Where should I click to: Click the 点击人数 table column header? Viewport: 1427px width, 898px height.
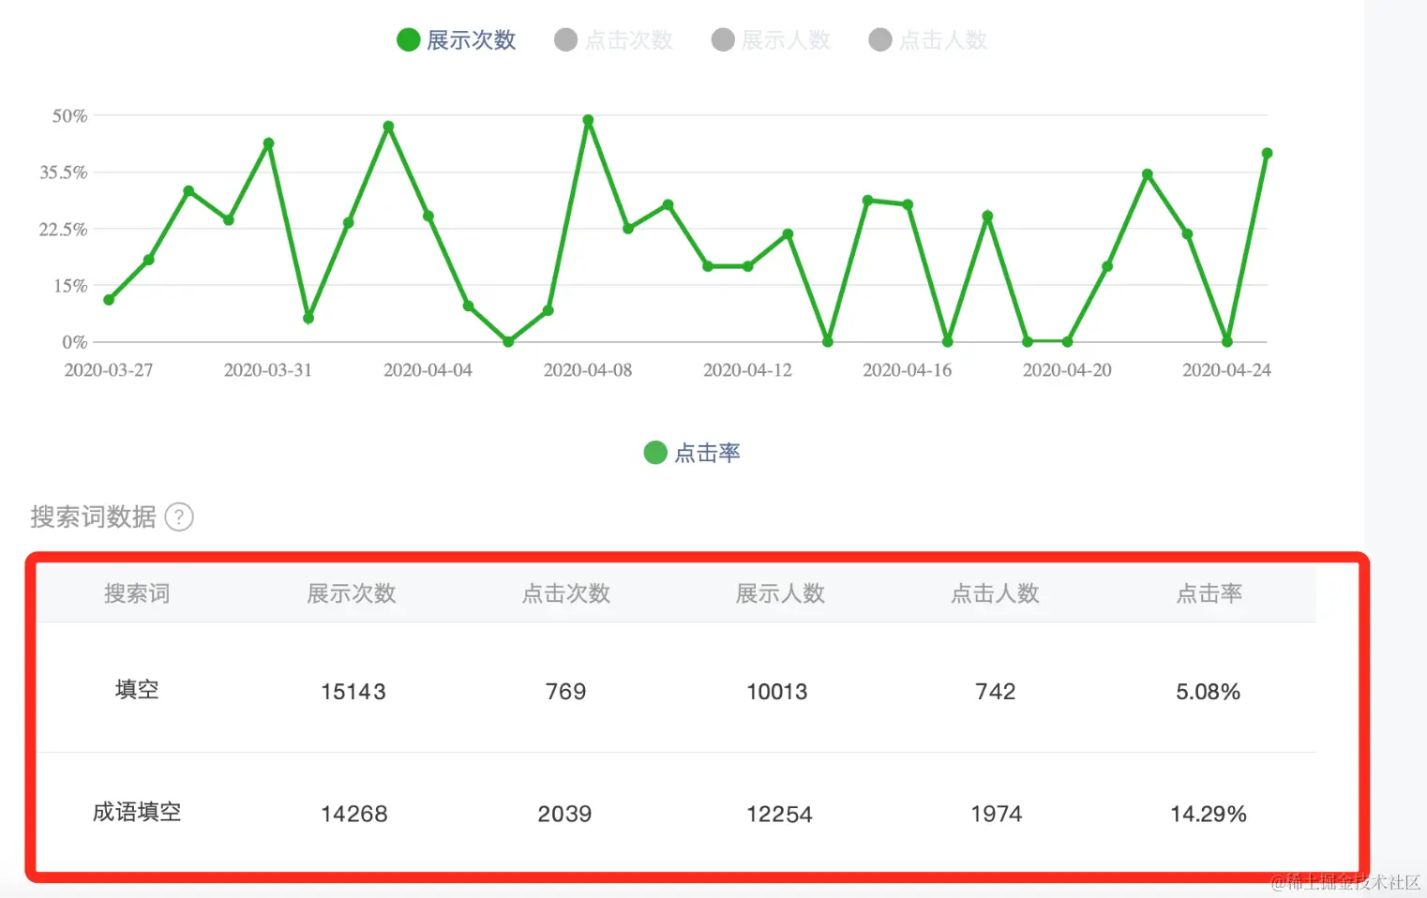click(x=995, y=593)
